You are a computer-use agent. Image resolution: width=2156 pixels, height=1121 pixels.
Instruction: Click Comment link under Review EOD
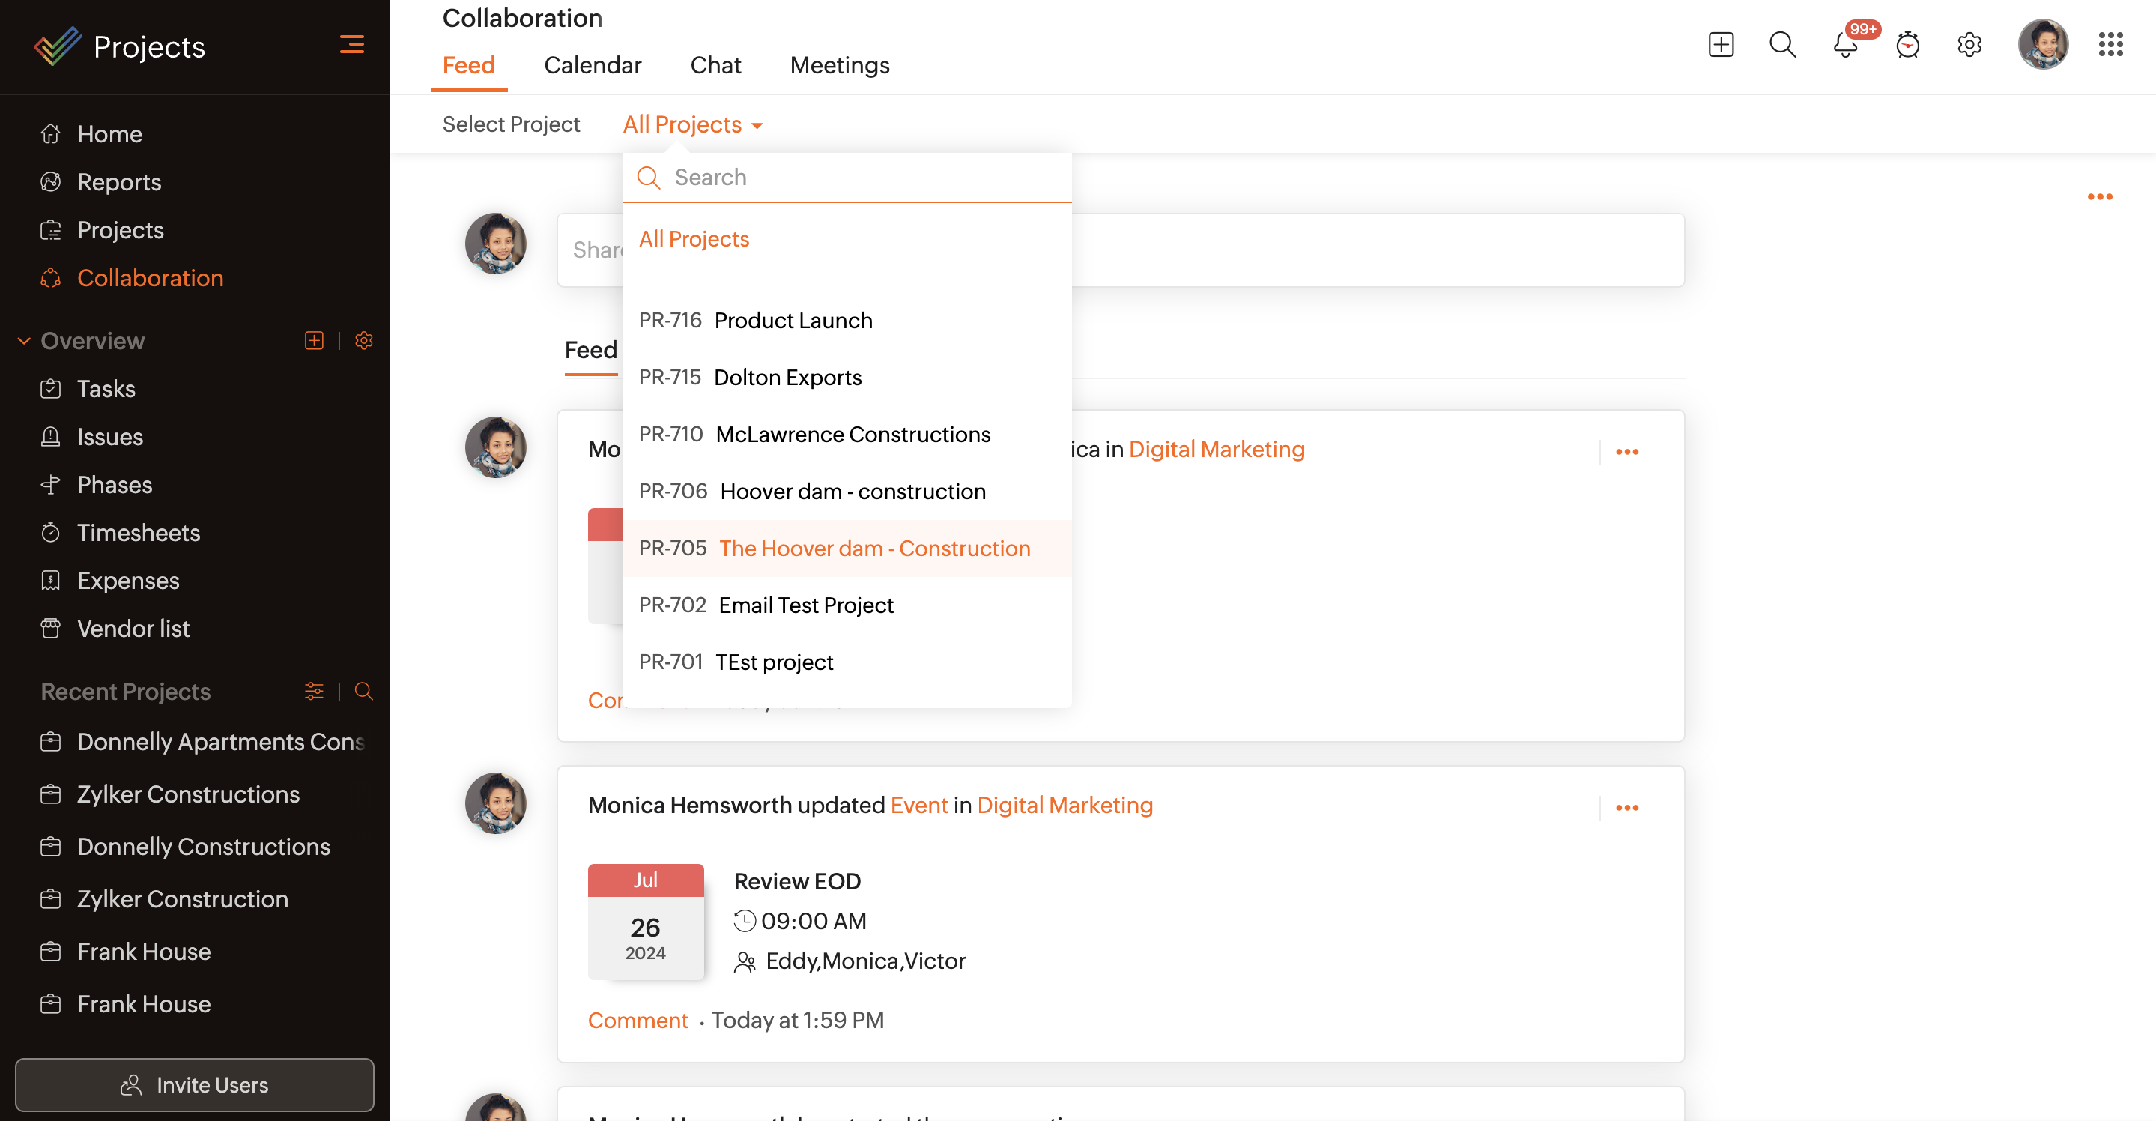click(x=637, y=1020)
